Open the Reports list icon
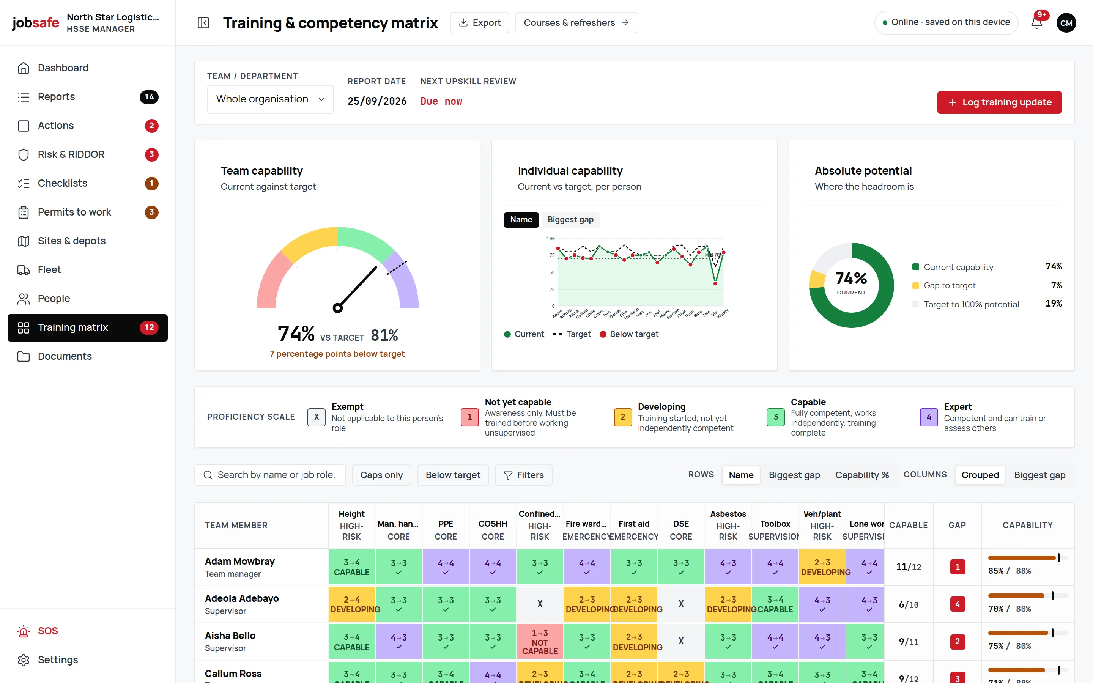This screenshot has width=1093, height=683. pyautogui.click(x=24, y=97)
